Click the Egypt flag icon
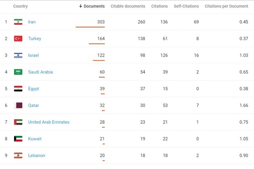The height and width of the screenshot is (169, 254). (x=18, y=89)
